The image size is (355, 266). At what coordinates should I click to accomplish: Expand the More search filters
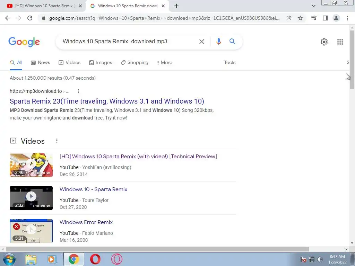pyautogui.click(x=165, y=63)
